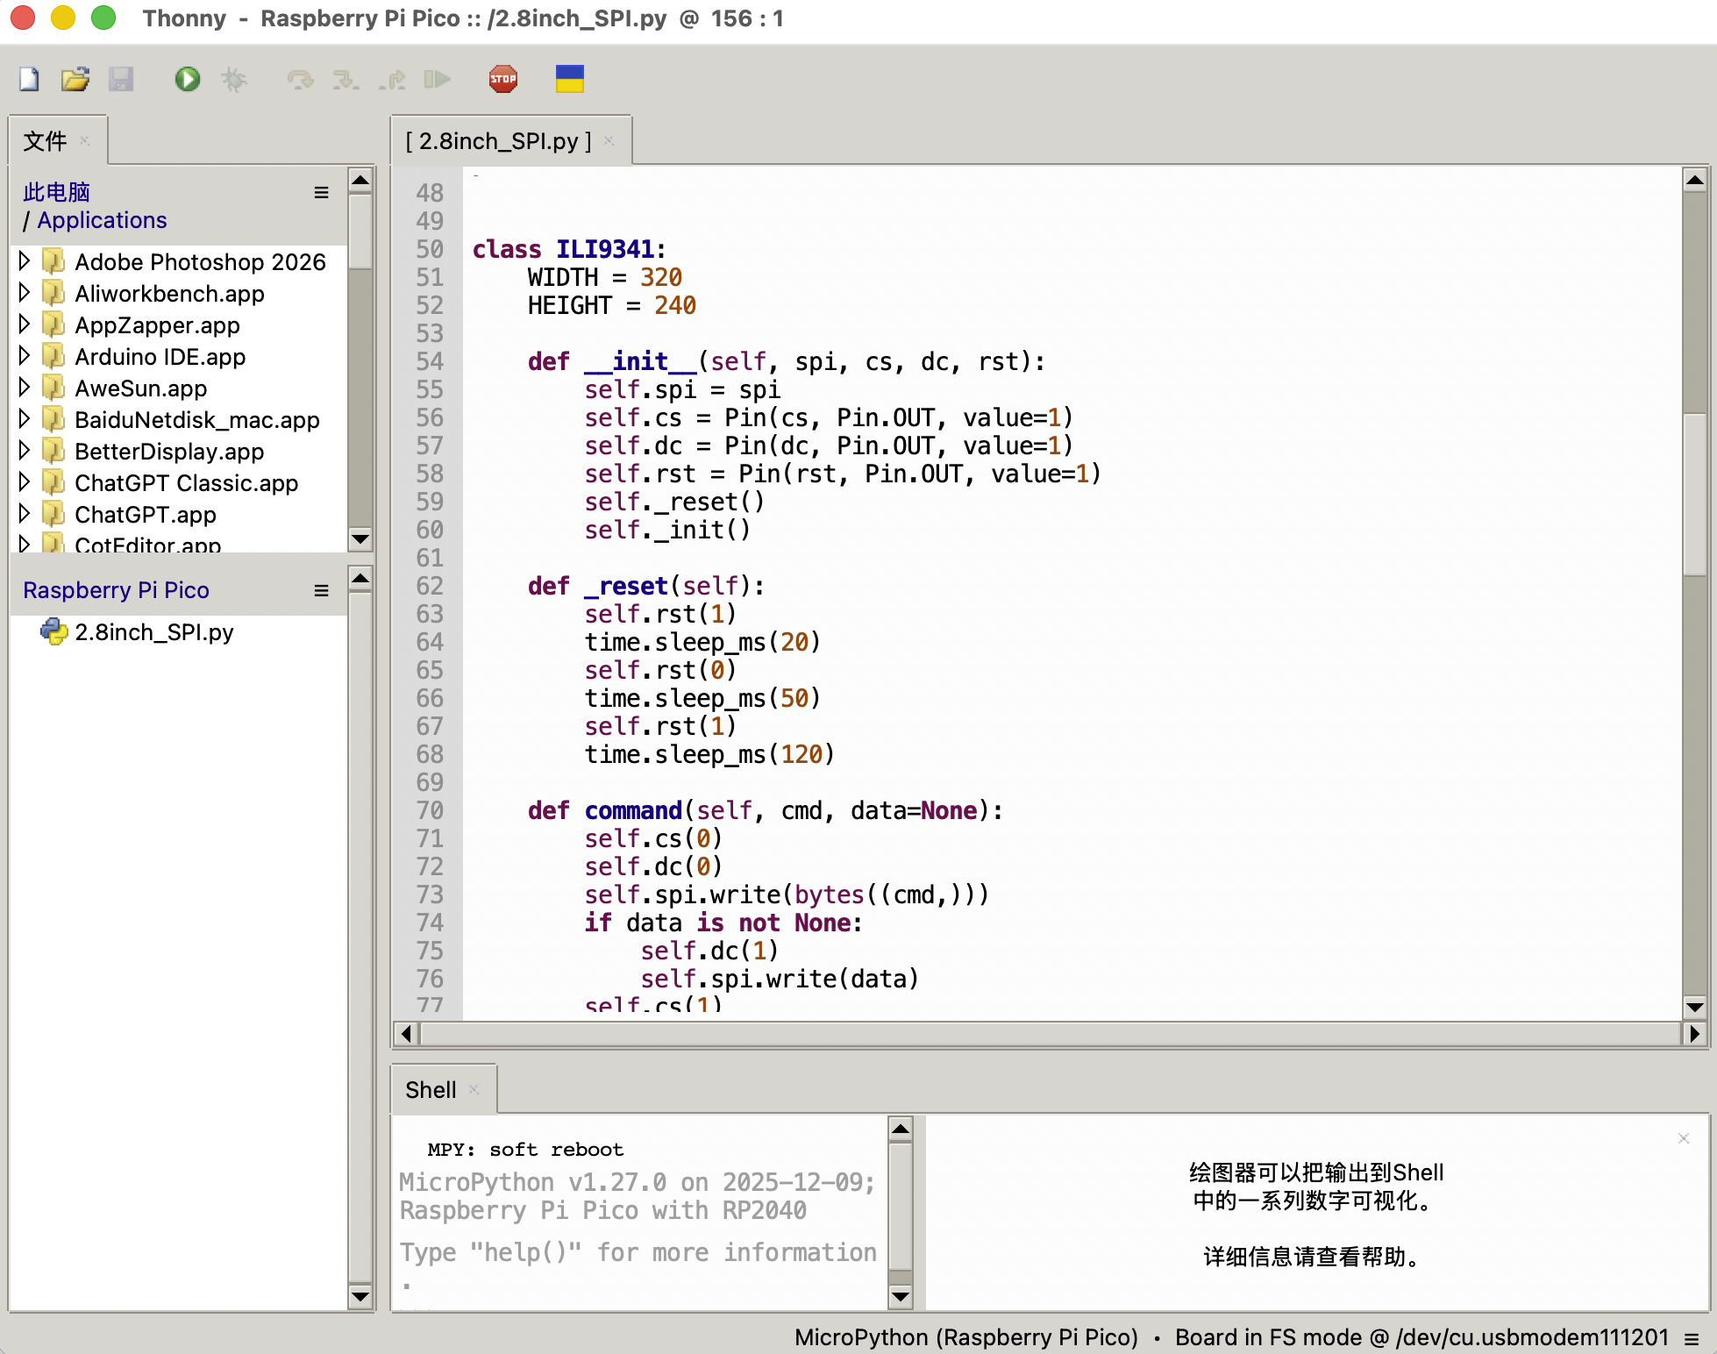1717x1354 pixels.
Task: Click on the 'WIDTH = 320' code line
Action: point(605,277)
